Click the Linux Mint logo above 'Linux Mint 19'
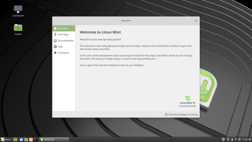The image size is (252, 142). pos(187,98)
